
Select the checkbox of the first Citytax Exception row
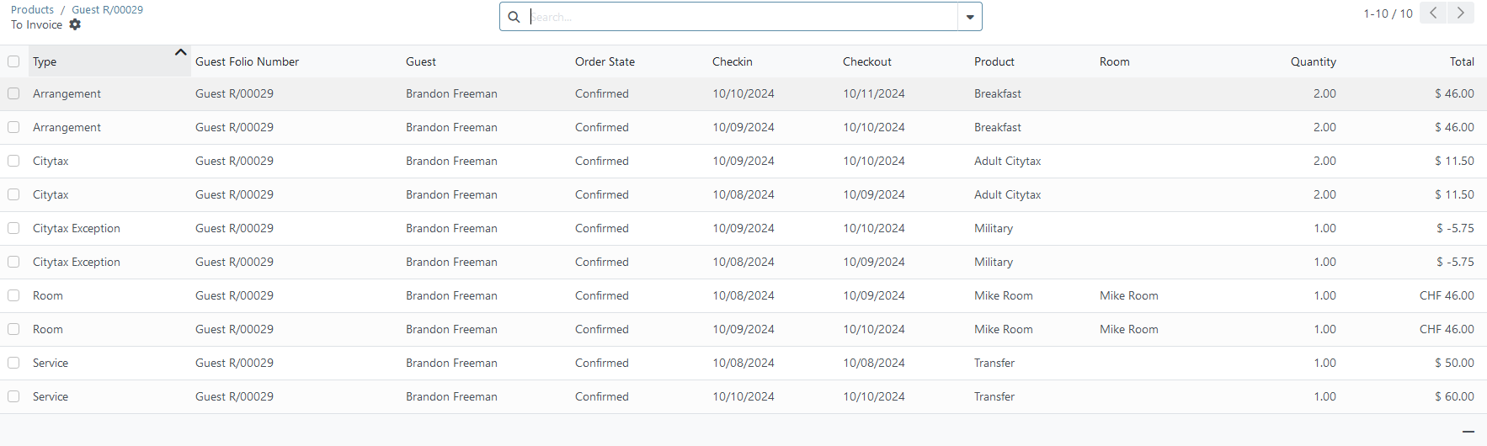pos(13,228)
